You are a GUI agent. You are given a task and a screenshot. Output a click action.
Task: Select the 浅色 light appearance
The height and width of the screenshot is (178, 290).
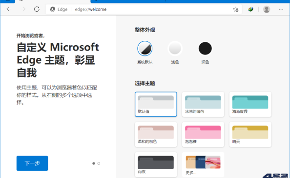coord(175,49)
